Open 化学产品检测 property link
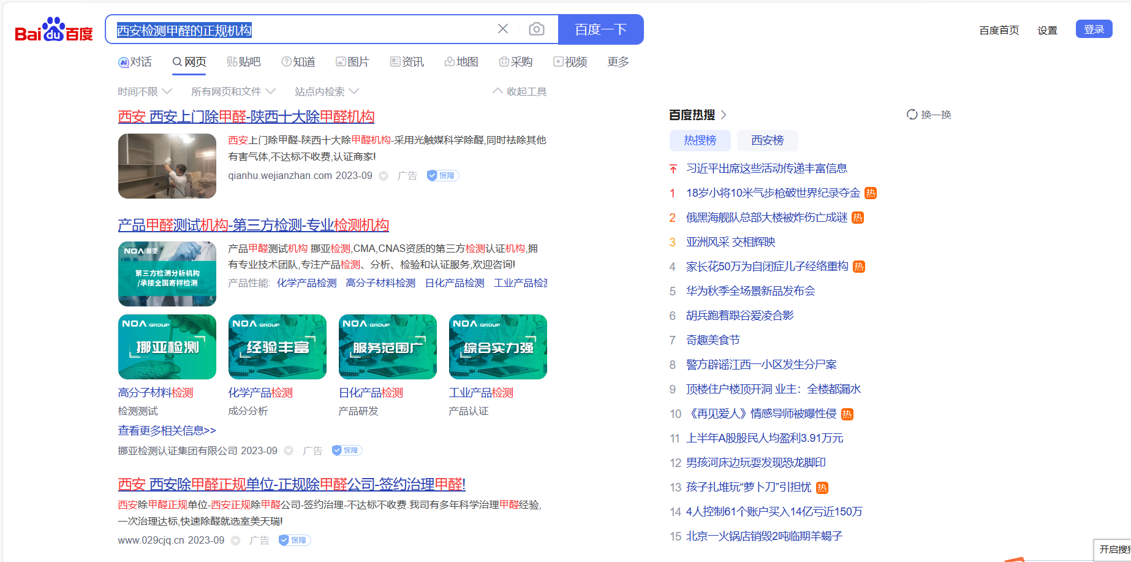Viewport: 1131px width, 562px height. pos(307,283)
